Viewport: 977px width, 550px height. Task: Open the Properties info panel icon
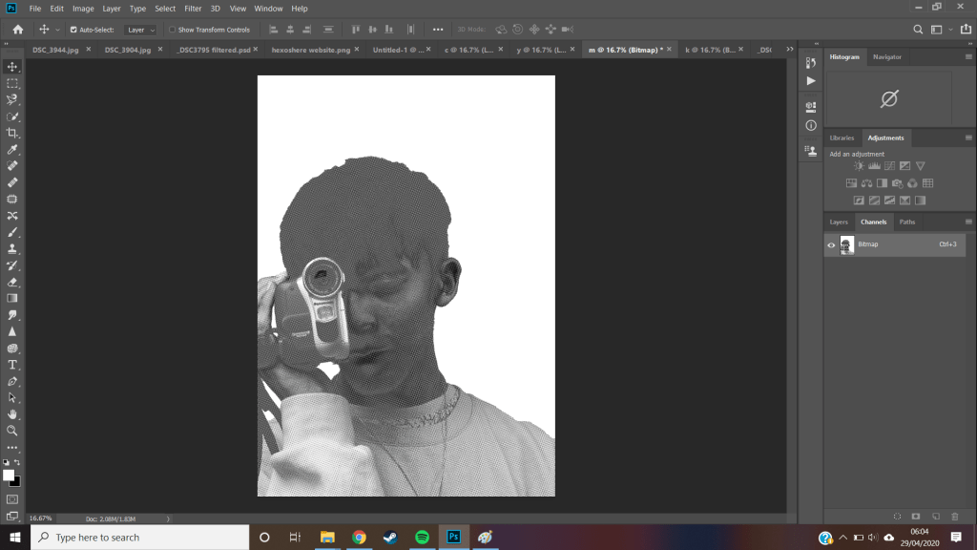click(x=811, y=125)
